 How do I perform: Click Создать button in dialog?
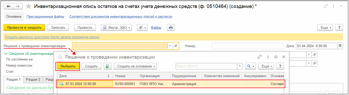[x=91, y=66]
